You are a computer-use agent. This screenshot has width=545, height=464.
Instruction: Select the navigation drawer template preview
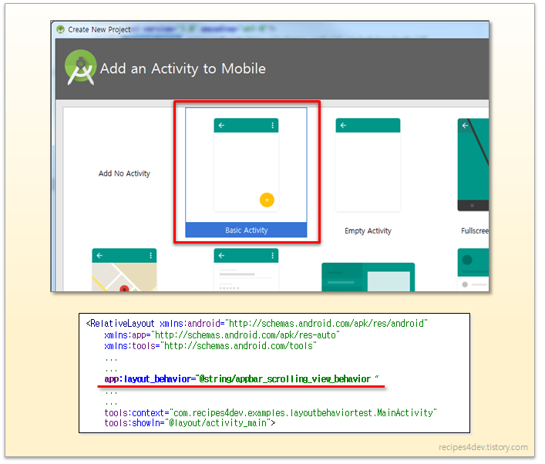tap(473, 270)
